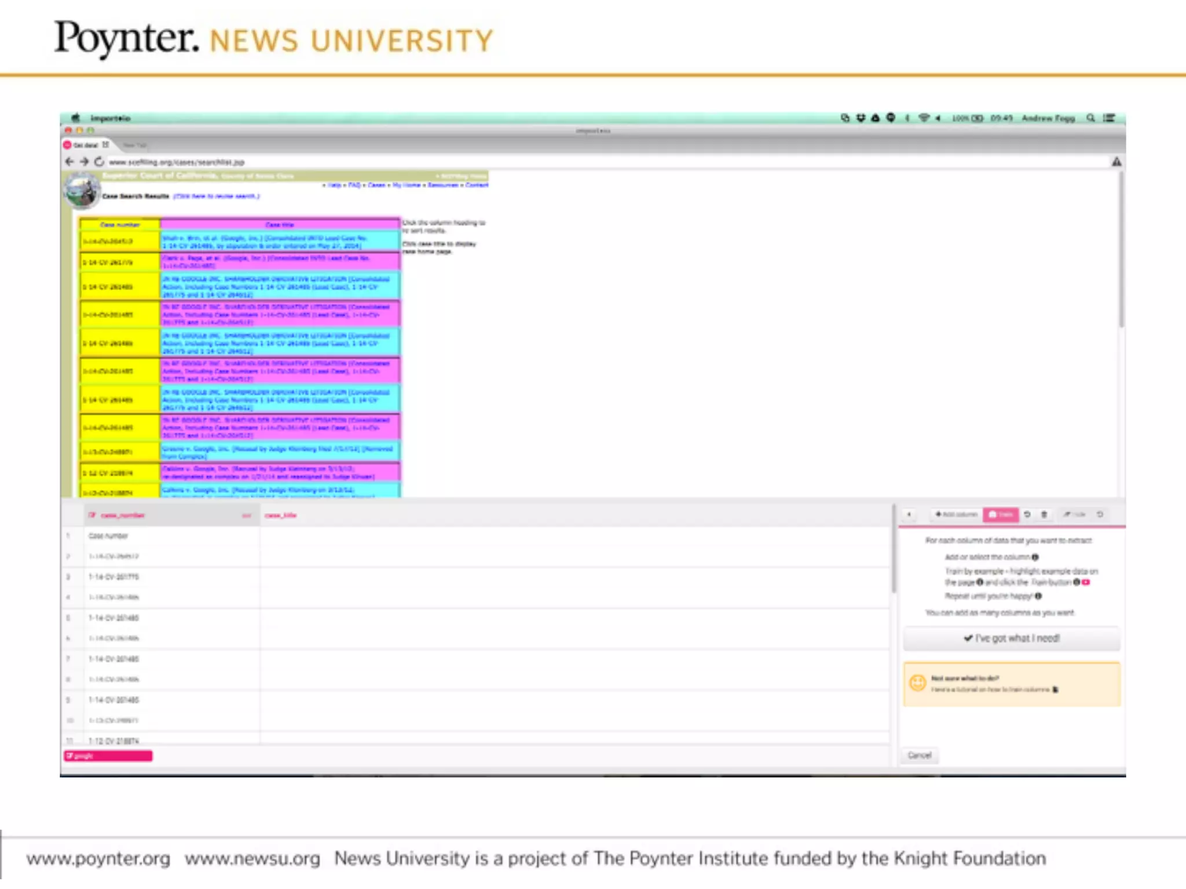Click the browser forward arrow
The height and width of the screenshot is (889, 1186).
pyautogui.click(x=84, y=161)
